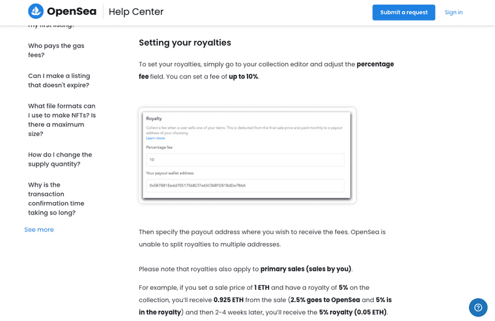Screen dimensions: 495x321
Task: Click the Royalty settings screenshot image
Action: tap(247, 155)
